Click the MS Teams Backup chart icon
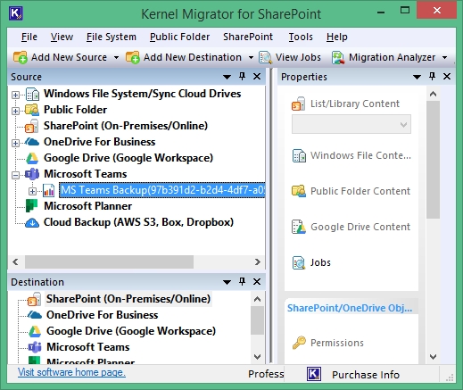463x390 pixels. (x=49, y=190)
